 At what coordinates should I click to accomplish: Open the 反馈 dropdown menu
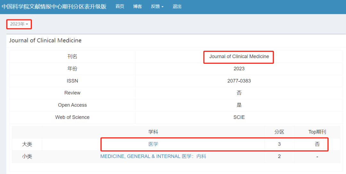pos(157,7)
